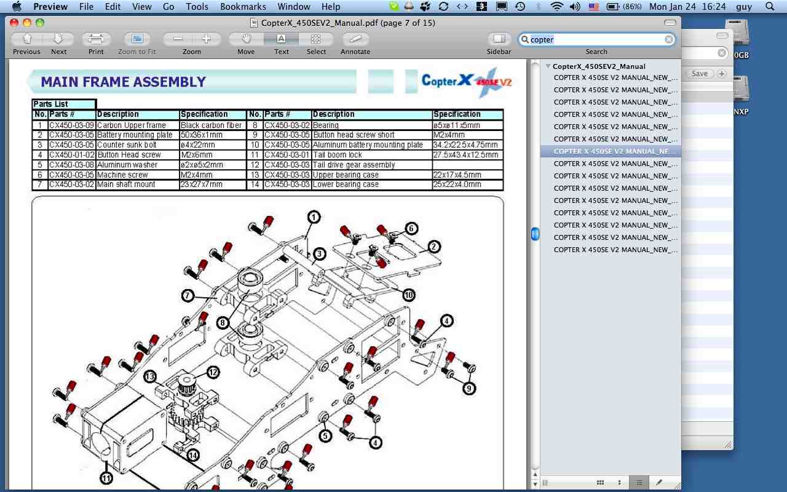Open the Tools menu

(197, 7)
